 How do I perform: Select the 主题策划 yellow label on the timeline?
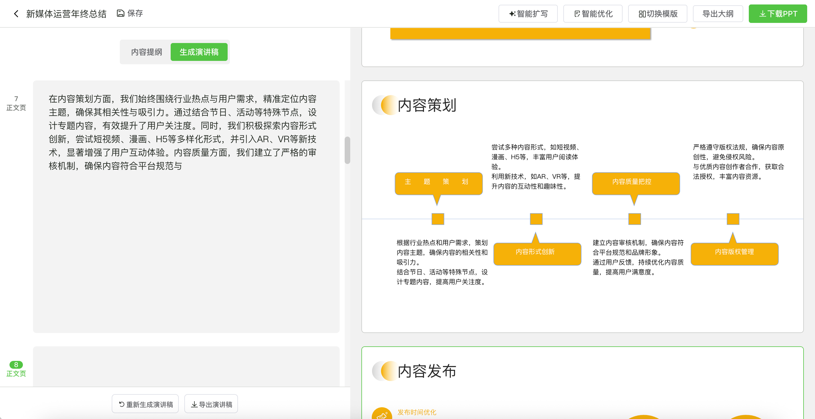pyautogui.click(x=438, y=182)
